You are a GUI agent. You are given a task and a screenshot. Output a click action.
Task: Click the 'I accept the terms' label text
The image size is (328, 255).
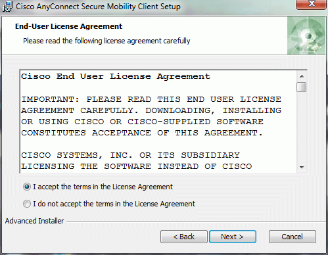coord(103,187)
